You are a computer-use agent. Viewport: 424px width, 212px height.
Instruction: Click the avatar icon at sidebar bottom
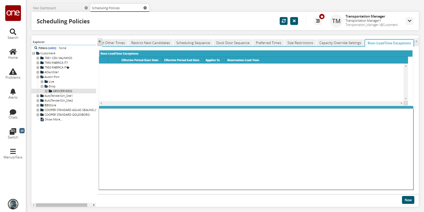[x=13, y=204]
